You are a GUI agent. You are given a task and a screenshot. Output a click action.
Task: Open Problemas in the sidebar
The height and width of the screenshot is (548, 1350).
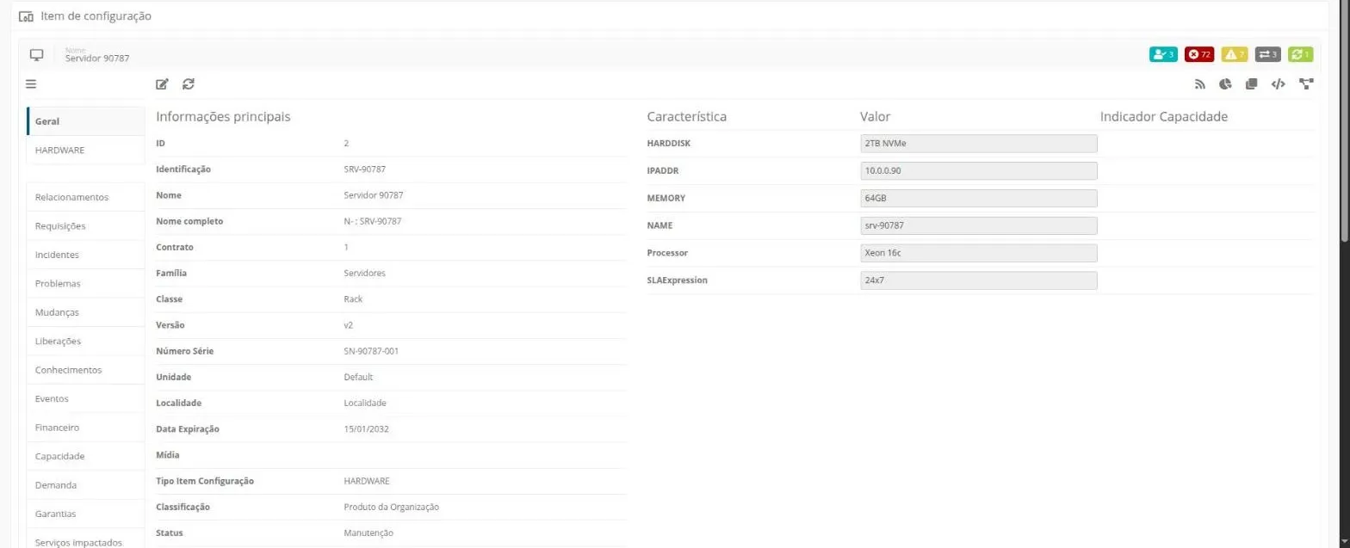86,284
